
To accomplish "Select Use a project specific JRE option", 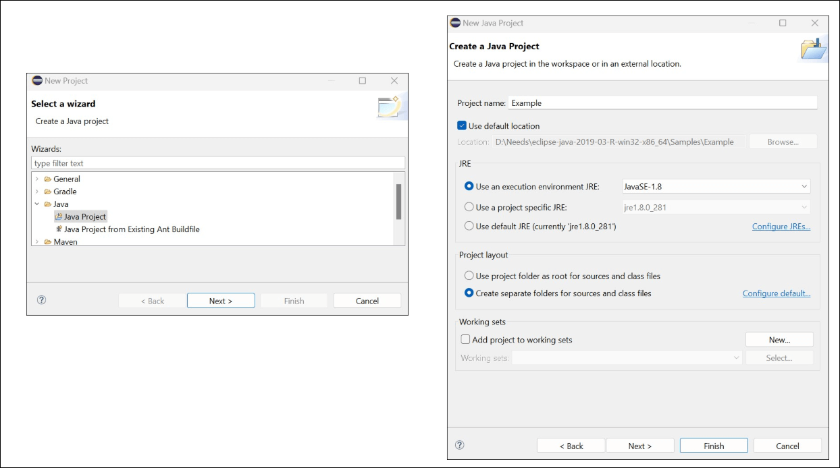I will [x=469, y=207].
